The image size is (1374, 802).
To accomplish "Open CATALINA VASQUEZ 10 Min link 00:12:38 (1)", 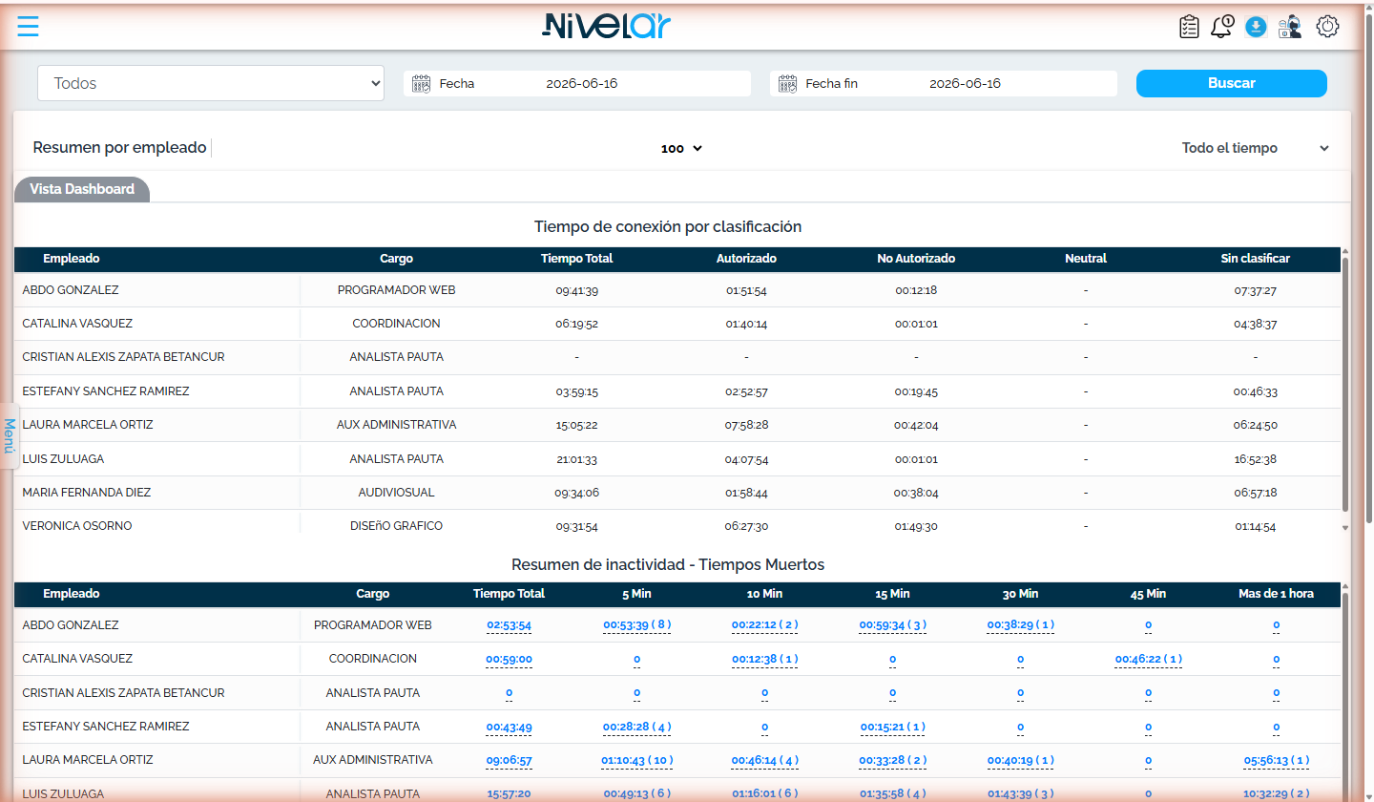I will point(764,659).
